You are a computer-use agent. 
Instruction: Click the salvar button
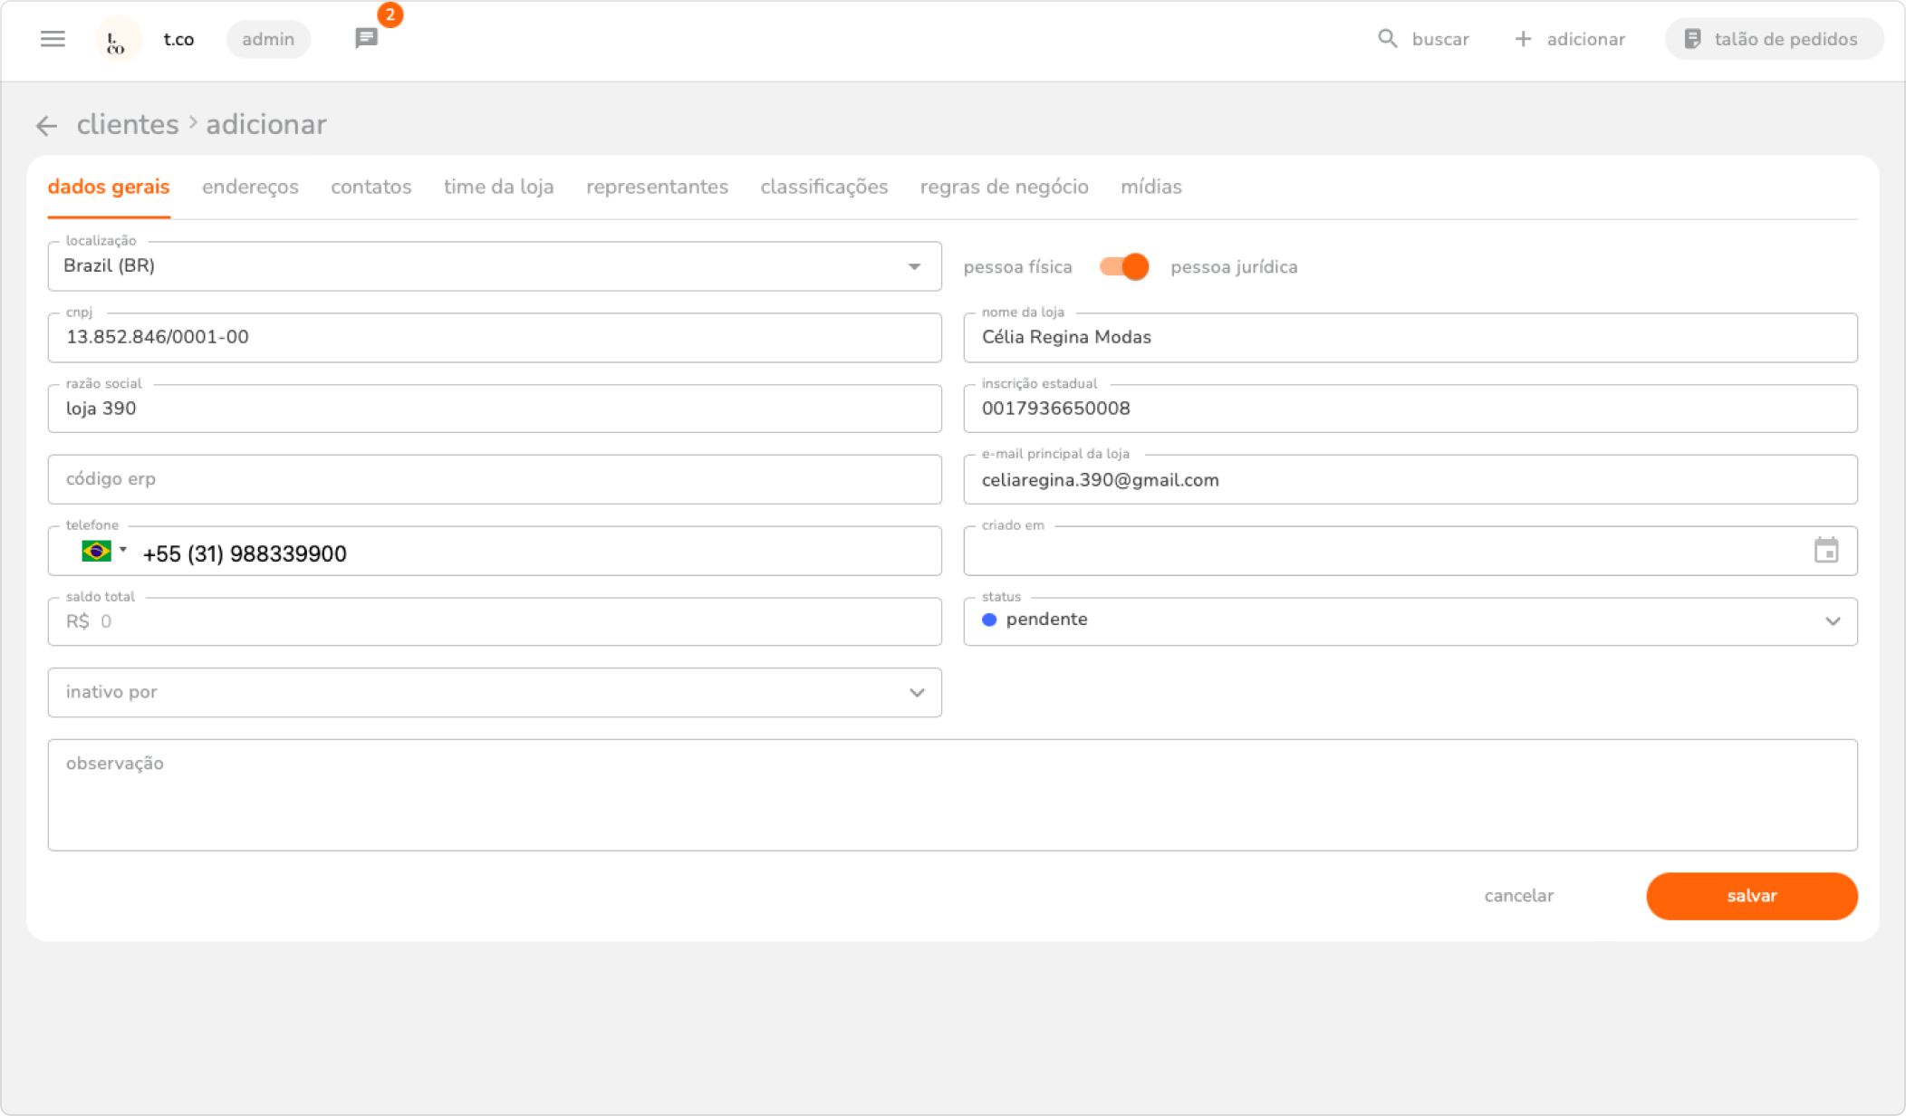(x=1751, y=896)
